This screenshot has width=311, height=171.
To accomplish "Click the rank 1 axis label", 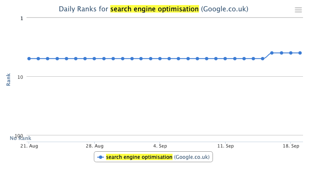I will 22,18.
